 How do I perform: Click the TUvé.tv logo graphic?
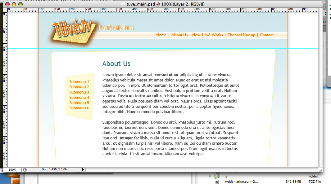tap(72, 33)
